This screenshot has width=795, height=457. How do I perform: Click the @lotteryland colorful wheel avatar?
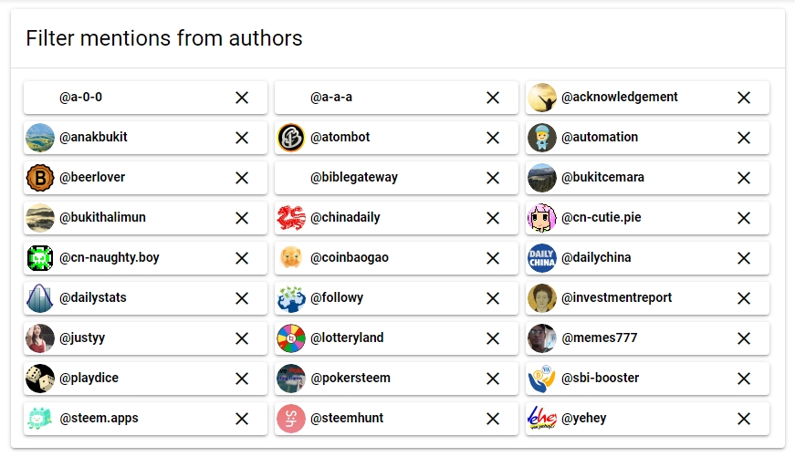(291, 338)
